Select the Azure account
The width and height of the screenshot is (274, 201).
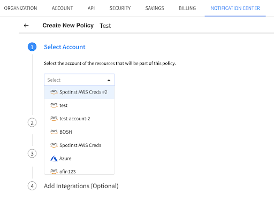[79, 158]
